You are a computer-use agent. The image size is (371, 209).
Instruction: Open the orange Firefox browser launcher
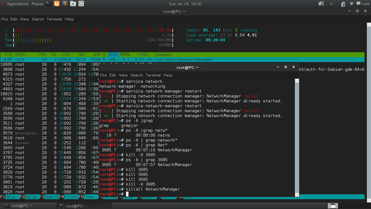coord(57,4)
